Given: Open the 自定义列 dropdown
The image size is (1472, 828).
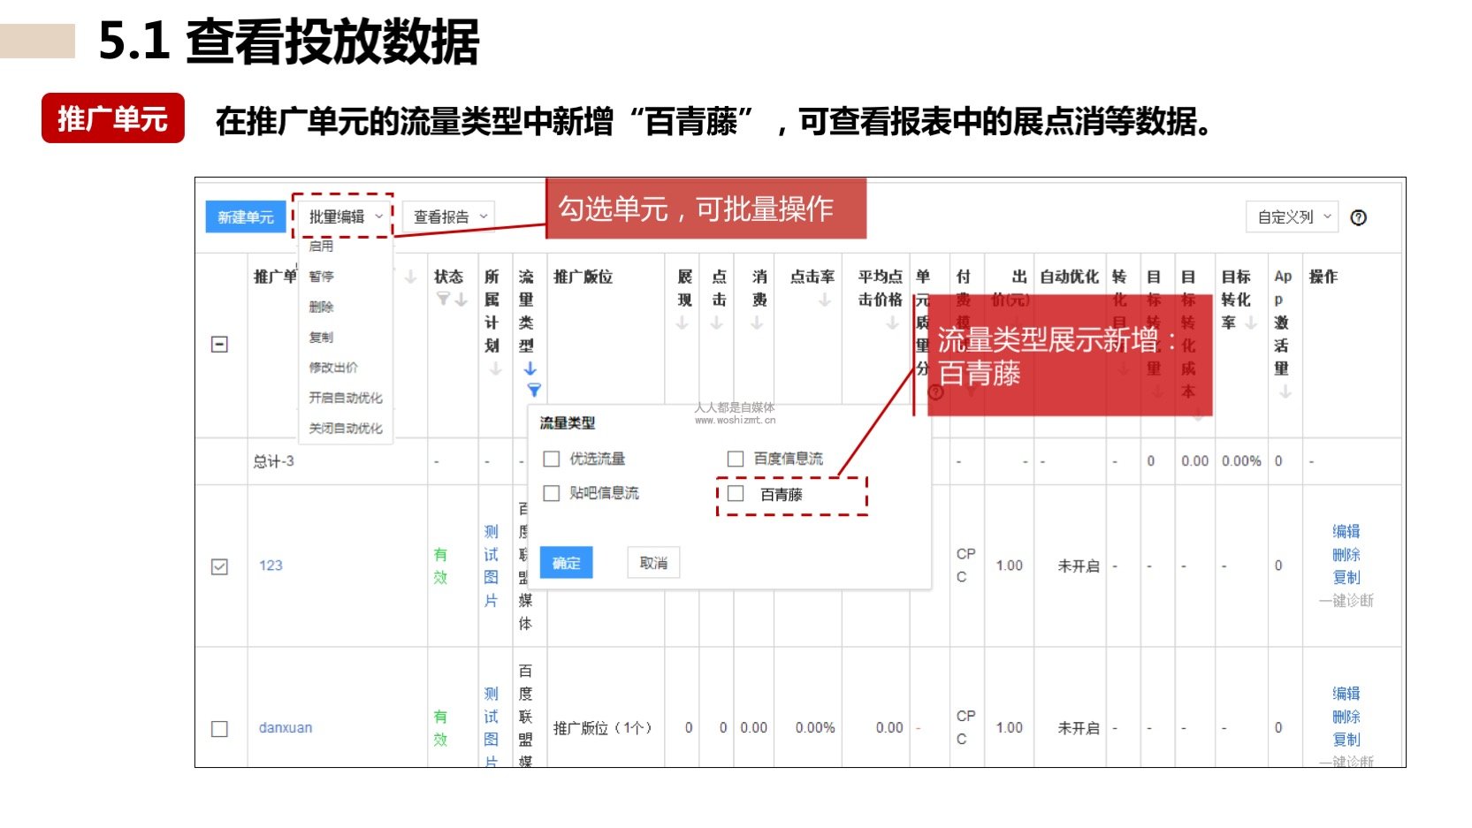Looking at the screenshot, I should coord(1293,217).
